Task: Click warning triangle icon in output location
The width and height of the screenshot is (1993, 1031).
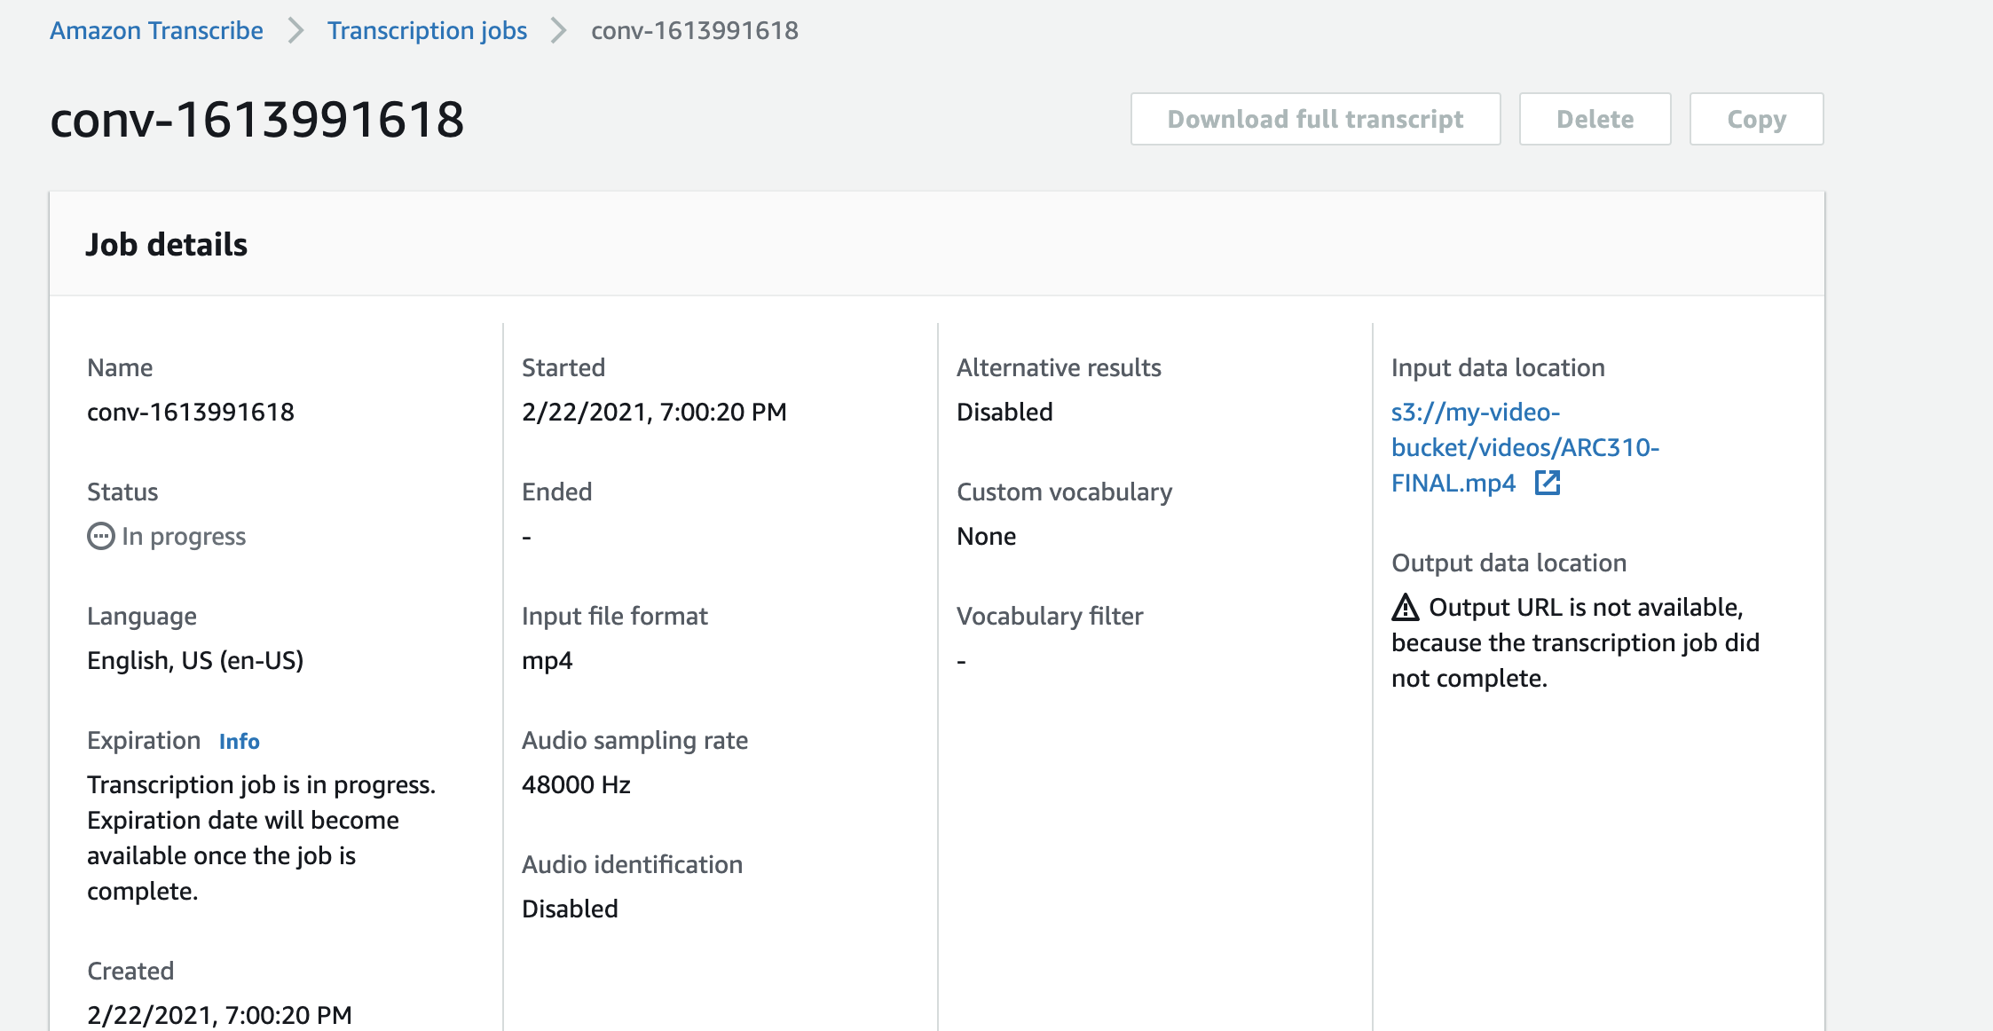Action: click(x=1406, y=607)
